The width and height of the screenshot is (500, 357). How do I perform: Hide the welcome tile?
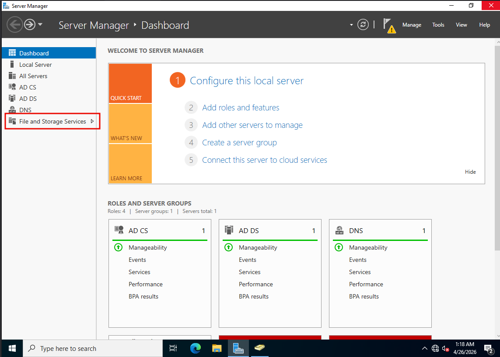(470, 172)
